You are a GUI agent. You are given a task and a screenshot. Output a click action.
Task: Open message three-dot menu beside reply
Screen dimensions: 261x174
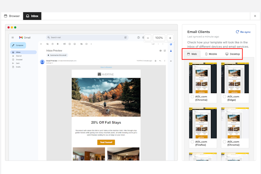point(164,61)
